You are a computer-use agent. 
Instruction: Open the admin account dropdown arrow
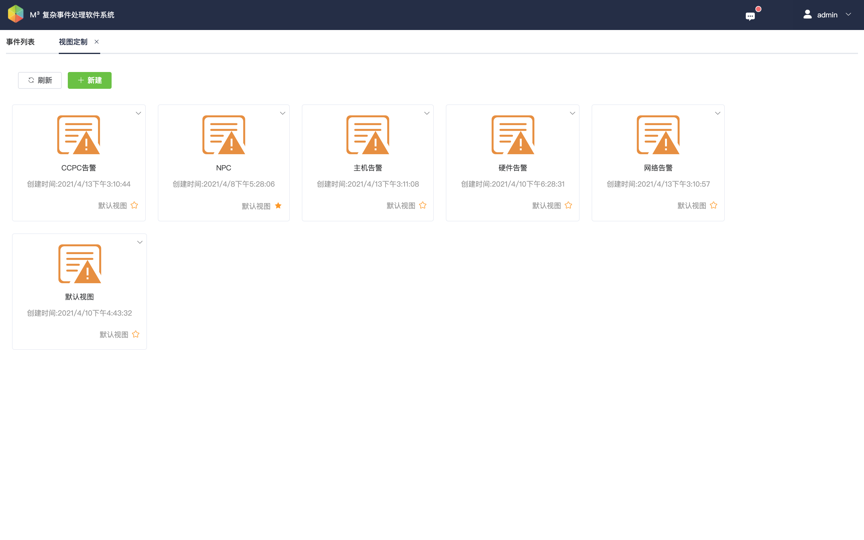848,15
